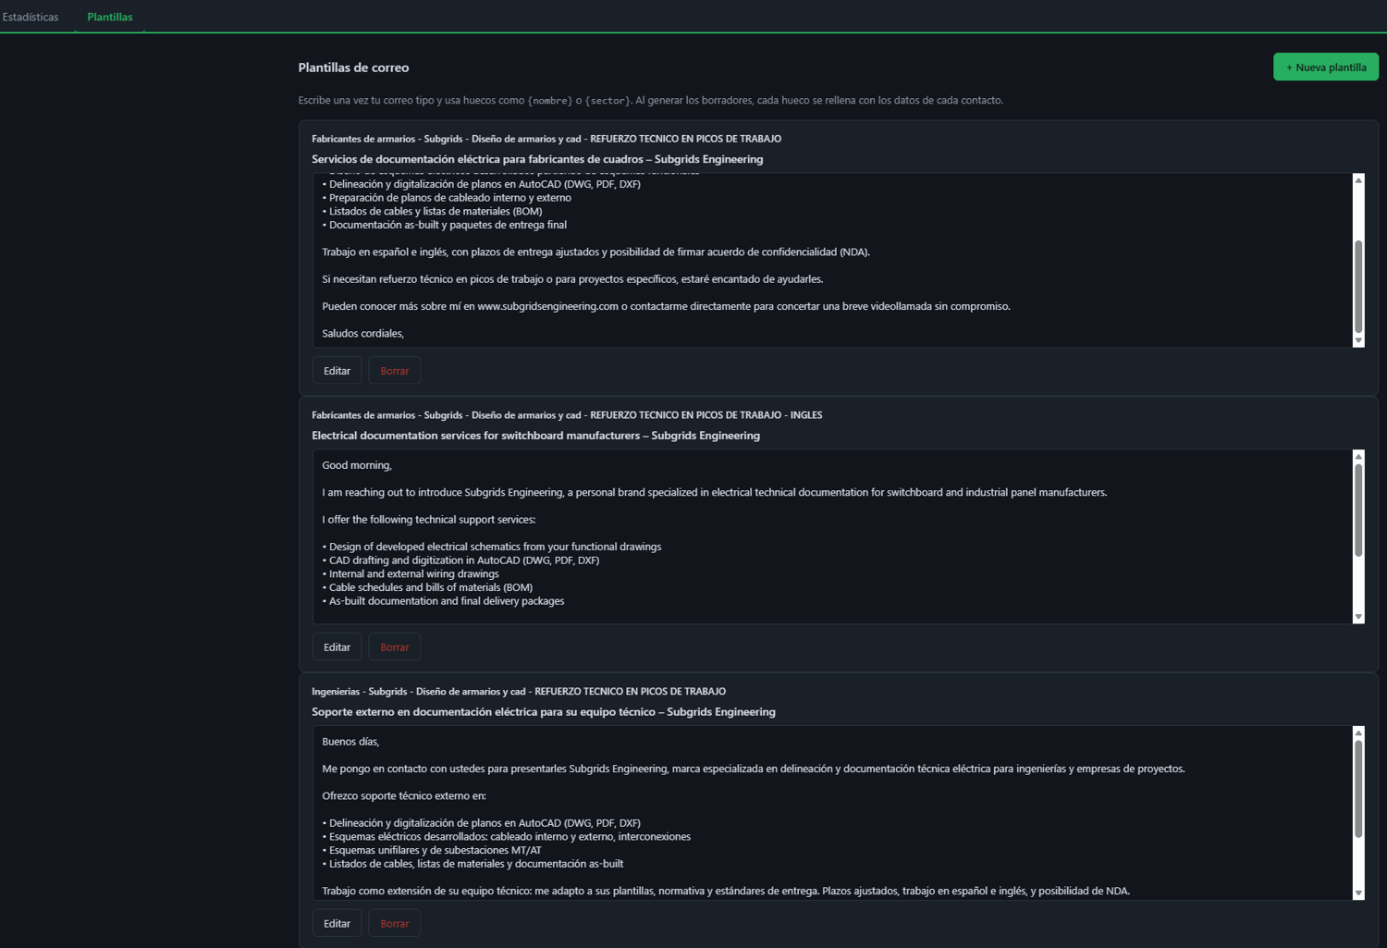Click the scrollbar thumb of first template body
This screenshot has height=948, width=1387.
click(1358, 286)
